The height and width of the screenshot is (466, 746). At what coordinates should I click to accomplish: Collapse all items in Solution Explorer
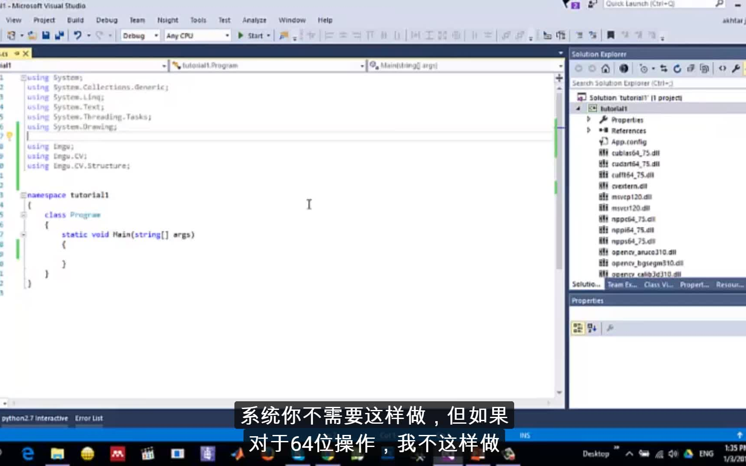(x=691, y=69)
